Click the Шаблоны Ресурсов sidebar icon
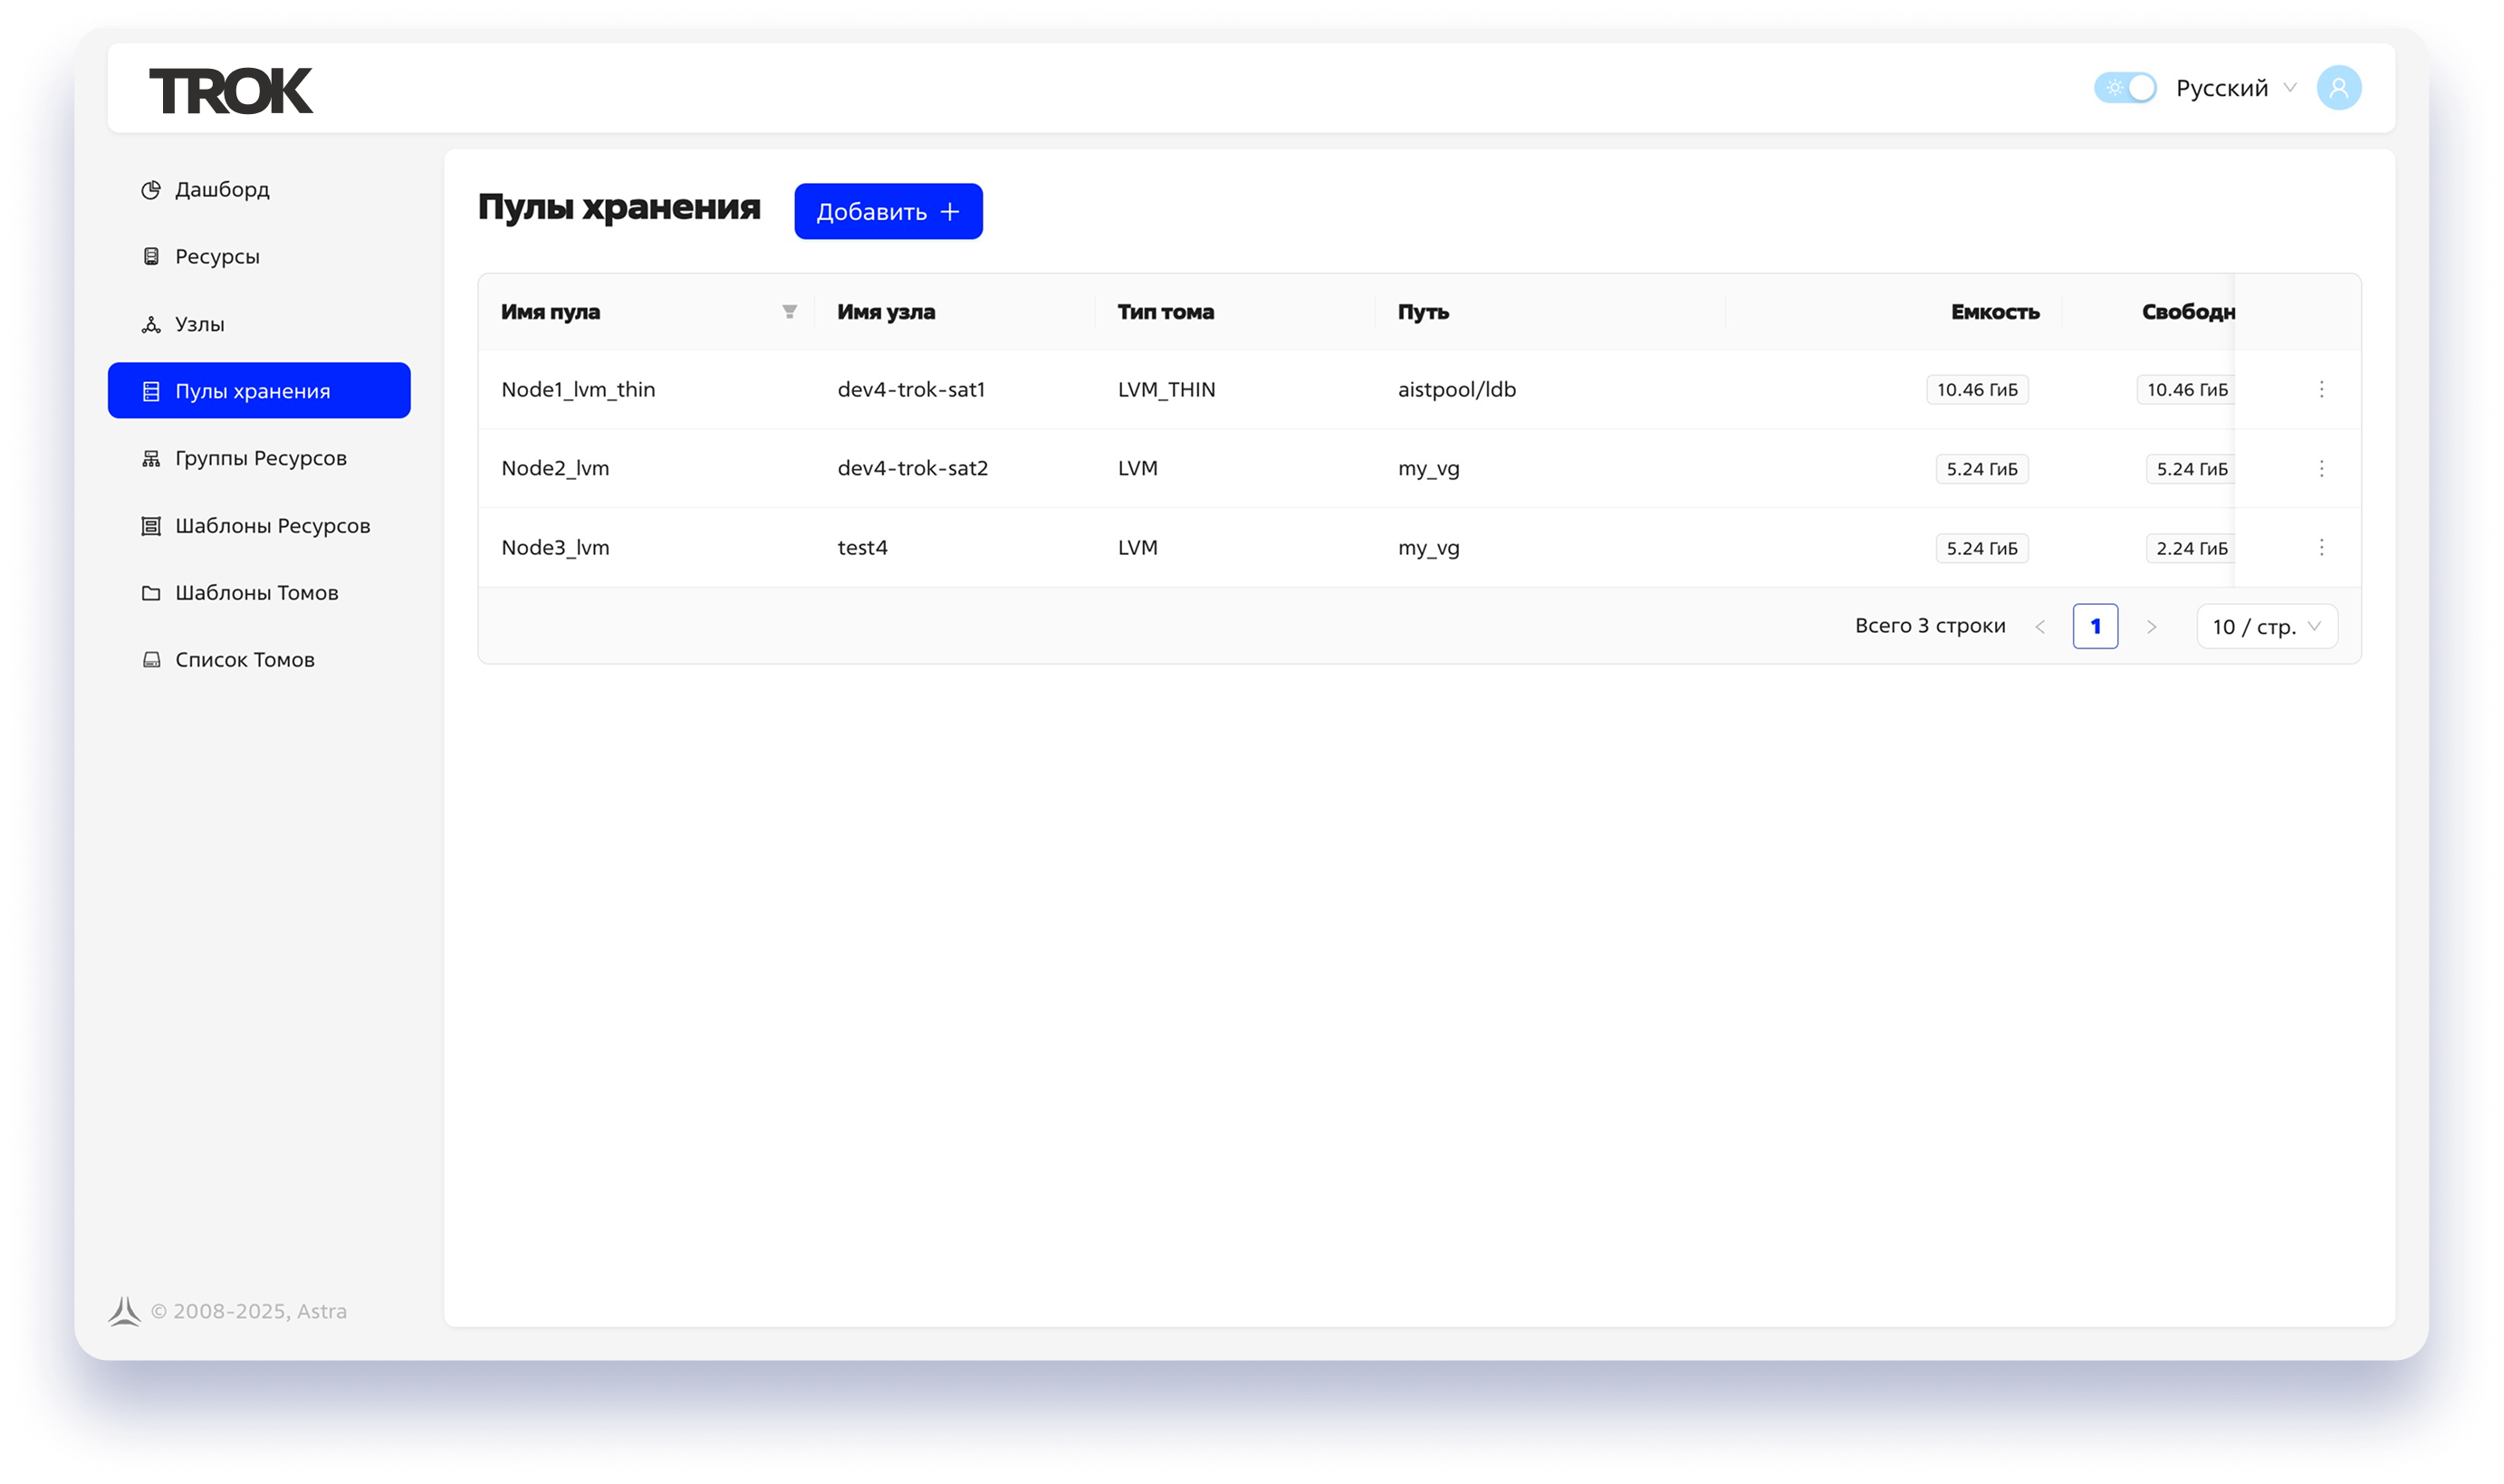This screenshot has width=2504, height=1484. coord(151,526)
